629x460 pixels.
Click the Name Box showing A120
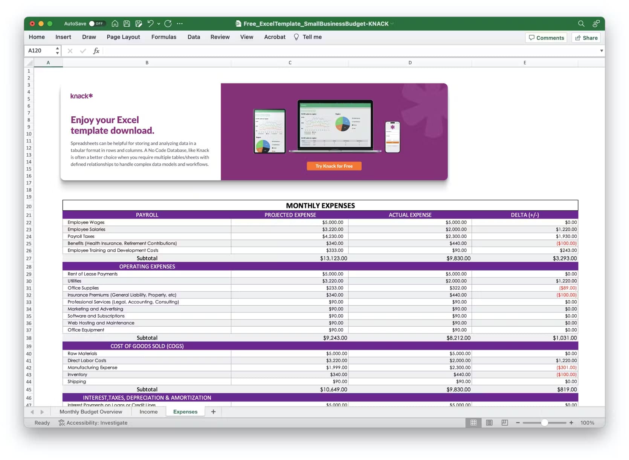[40, 51]
